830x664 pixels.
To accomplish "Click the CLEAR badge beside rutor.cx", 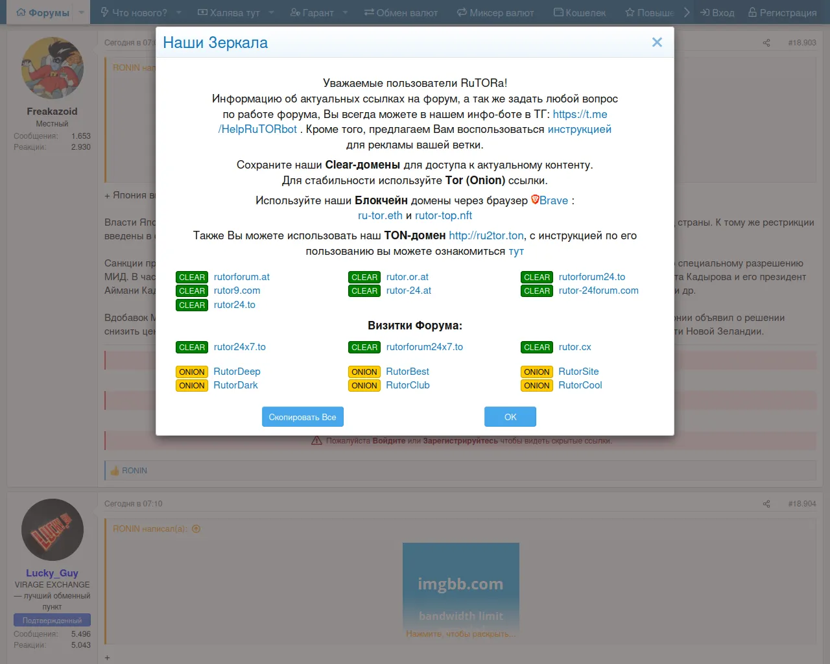I will tap(537, 347).
